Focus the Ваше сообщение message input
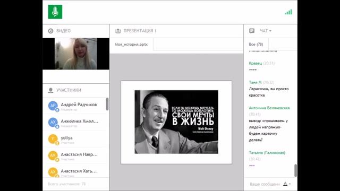 coord(265,184)
